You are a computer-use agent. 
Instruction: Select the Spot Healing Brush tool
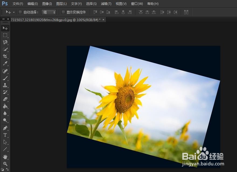(5, 71)
